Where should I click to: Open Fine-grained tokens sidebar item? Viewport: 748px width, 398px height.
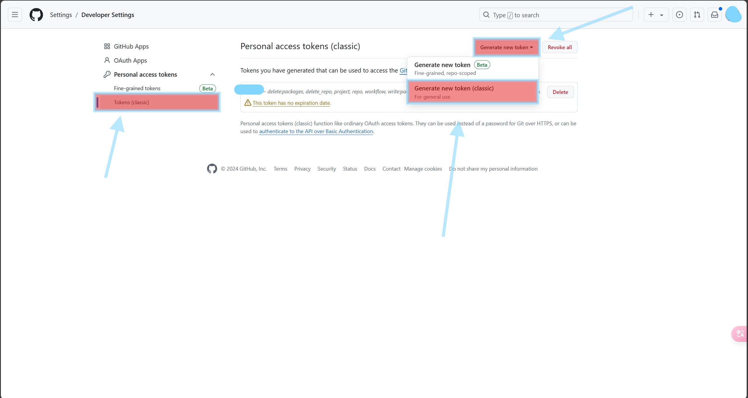[137, 88]
